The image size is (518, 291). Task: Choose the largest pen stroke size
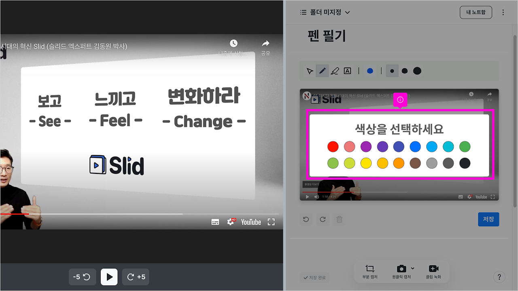[x=417, y=71]
